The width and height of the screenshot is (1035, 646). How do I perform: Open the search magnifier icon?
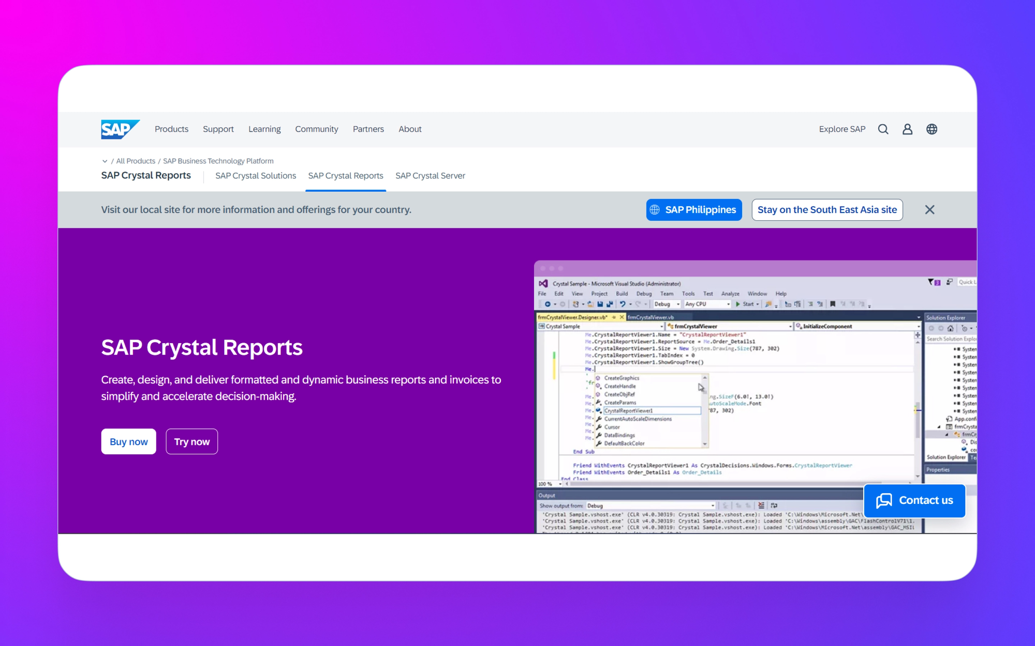(x=883, y=129)
